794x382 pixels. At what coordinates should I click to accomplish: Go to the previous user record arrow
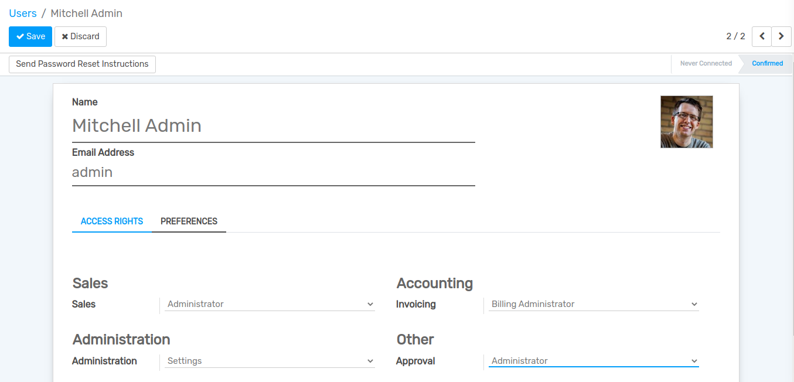pyautogui.click(x=762, y=36)
